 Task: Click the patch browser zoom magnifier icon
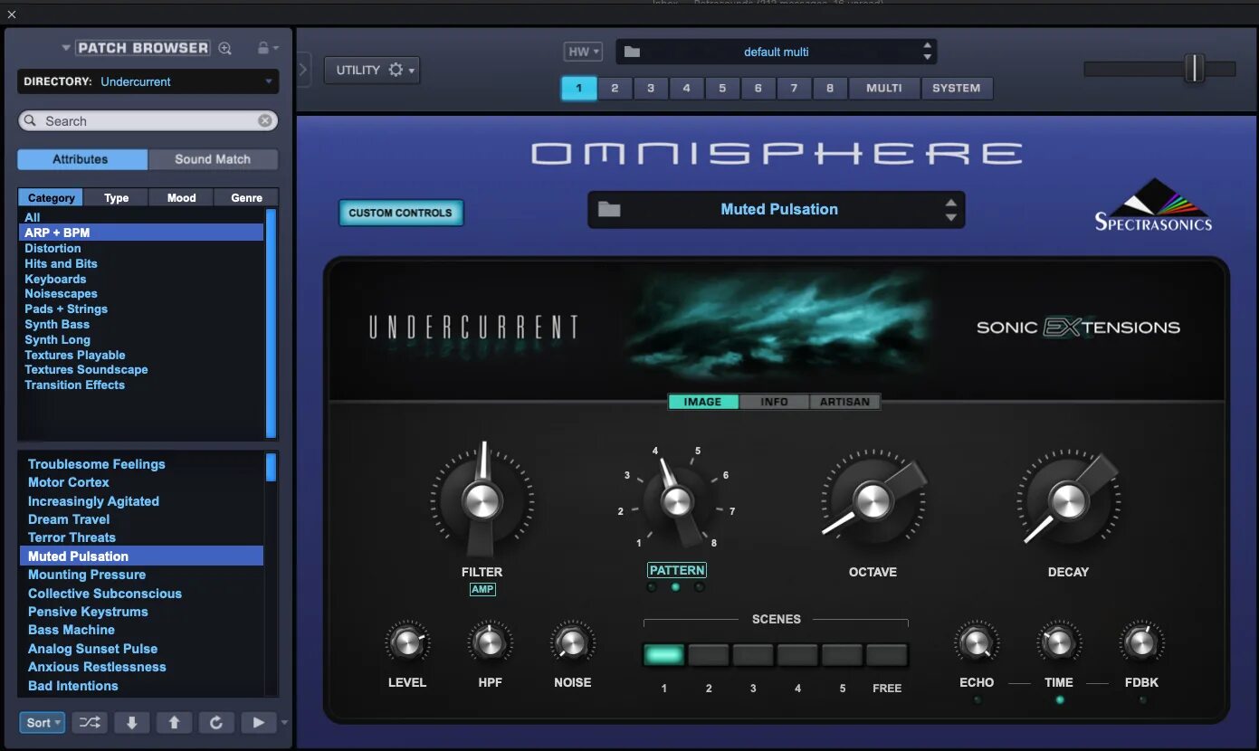point(225,48)
